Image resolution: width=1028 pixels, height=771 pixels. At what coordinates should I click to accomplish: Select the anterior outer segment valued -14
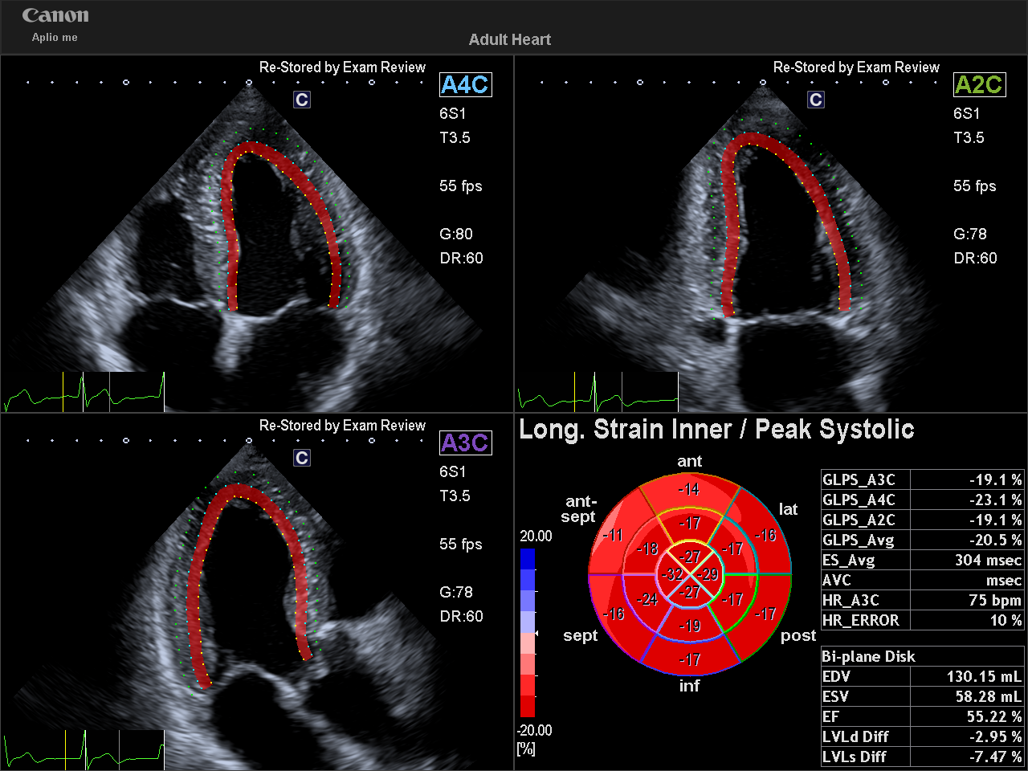689,489
